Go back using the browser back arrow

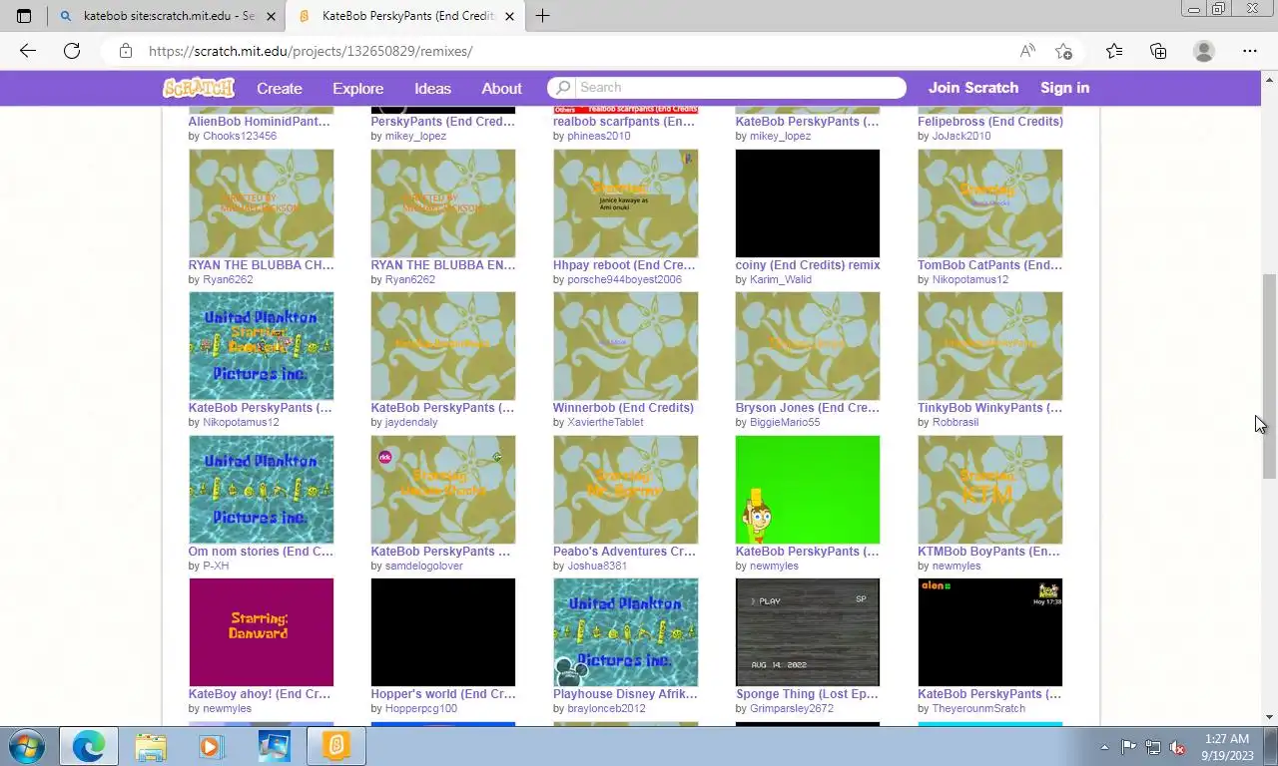point(28,51)
